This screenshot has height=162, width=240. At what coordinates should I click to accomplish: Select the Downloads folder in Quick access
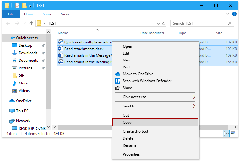(28, 53)
